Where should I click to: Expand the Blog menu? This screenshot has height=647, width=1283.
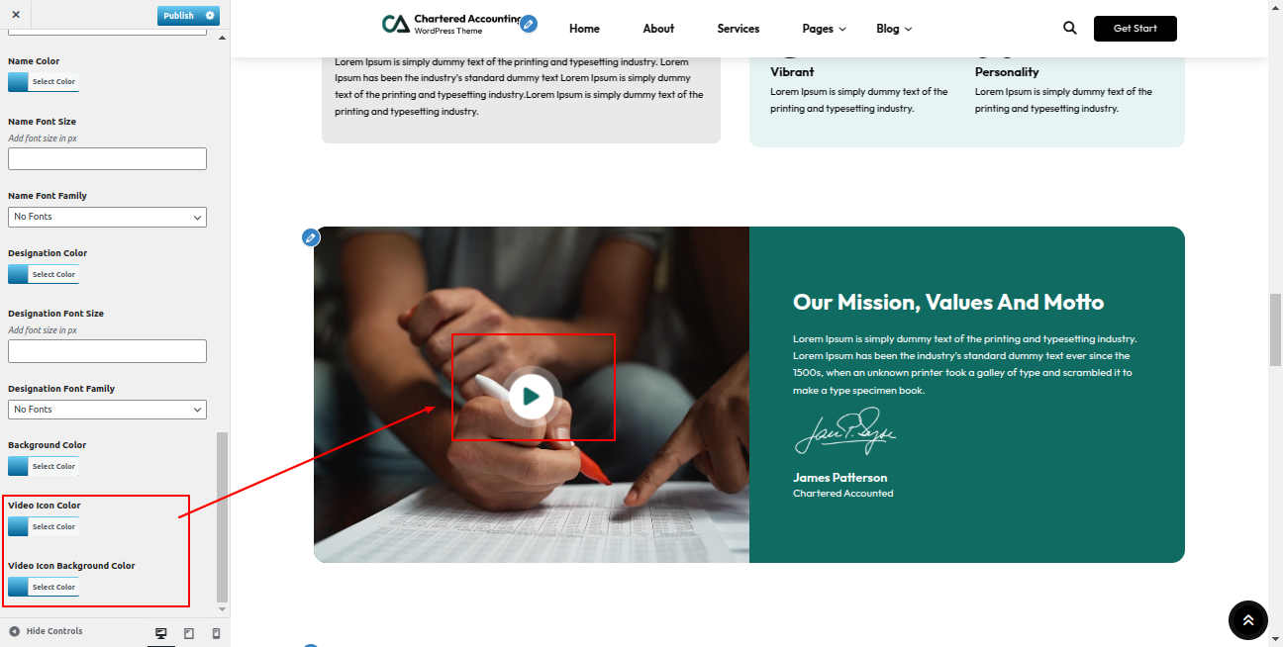(894, 29)
